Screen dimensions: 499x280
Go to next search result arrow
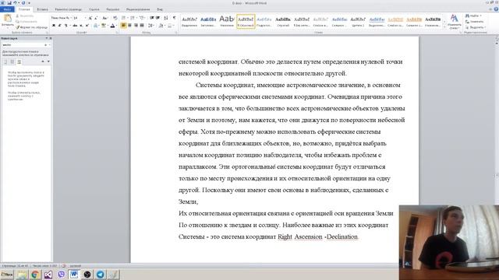pyautogui.click(x=48, y=61)
